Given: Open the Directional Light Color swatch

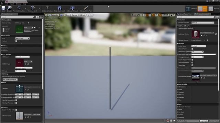Looking at the screenshot, I should (203, 54).
